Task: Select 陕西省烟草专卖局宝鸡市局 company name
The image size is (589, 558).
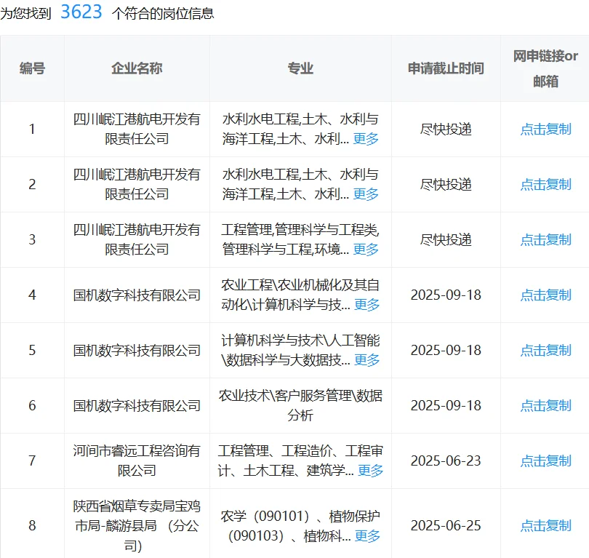Action: point(137,525)
